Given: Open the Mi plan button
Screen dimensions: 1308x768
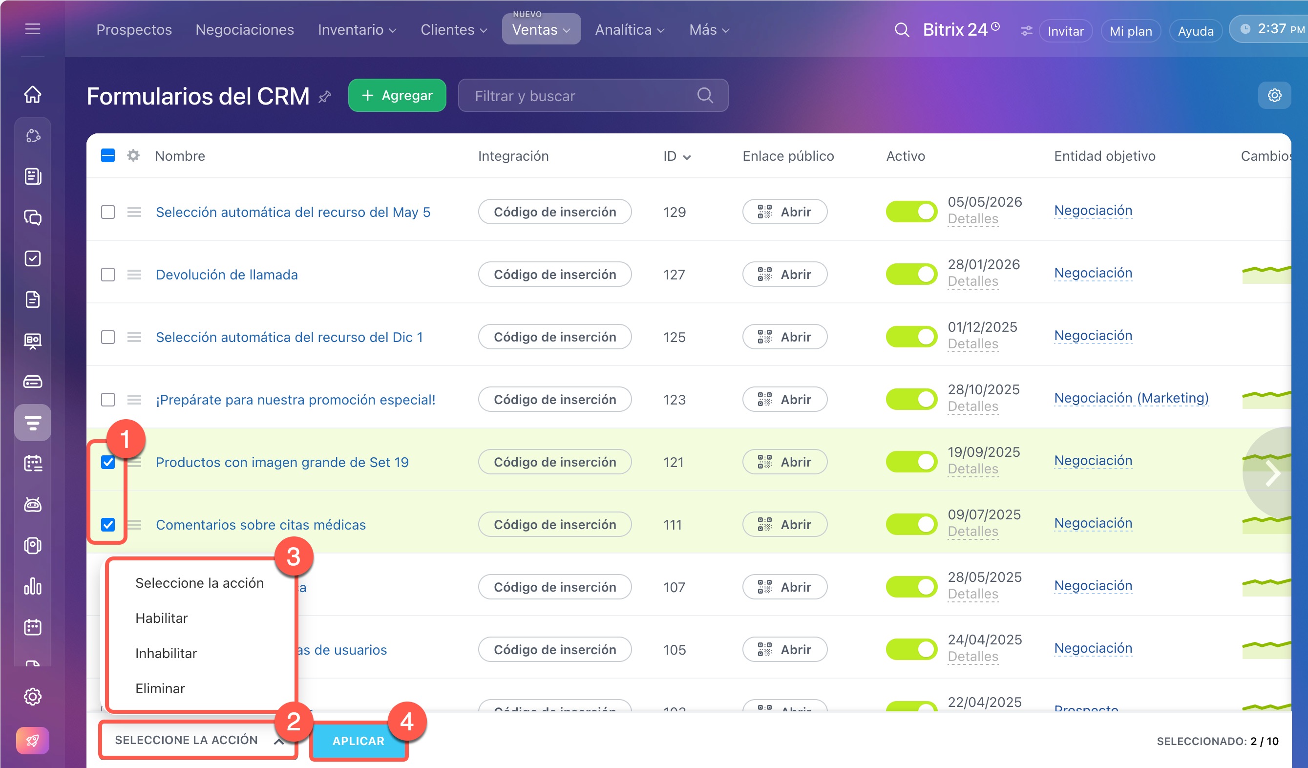Looking at the screenshot, I should click(1131, 31).
